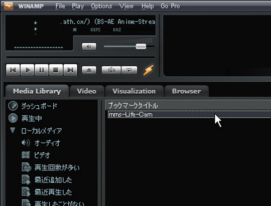The image size is (271, 206).
Task: Click the Winamp logo icon
Action: [x=9, y=6]
